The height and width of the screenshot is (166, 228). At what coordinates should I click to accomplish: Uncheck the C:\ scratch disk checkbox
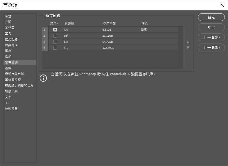pyautogui.click(x=55, y=30)
